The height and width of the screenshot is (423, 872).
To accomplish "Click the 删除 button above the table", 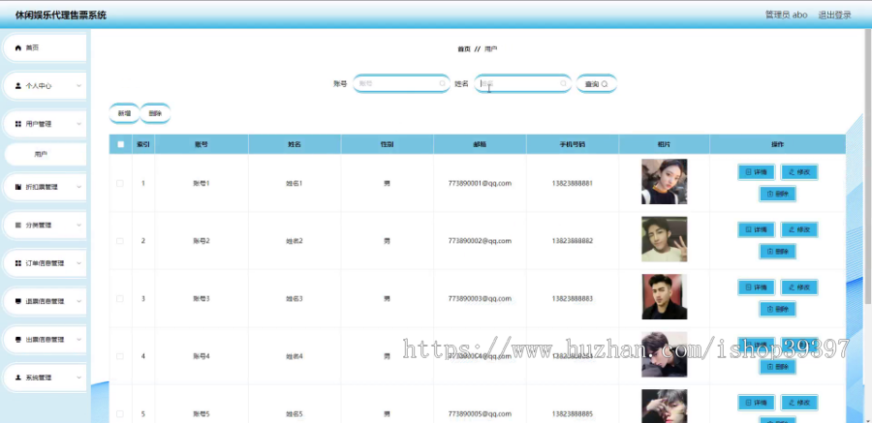I will [x=155, y=113].
